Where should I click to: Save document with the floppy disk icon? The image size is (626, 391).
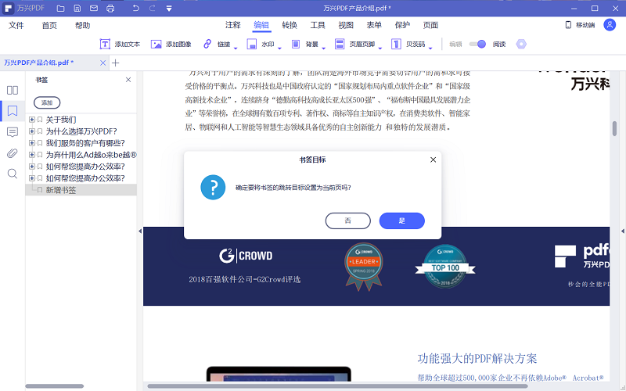(77, 8)
